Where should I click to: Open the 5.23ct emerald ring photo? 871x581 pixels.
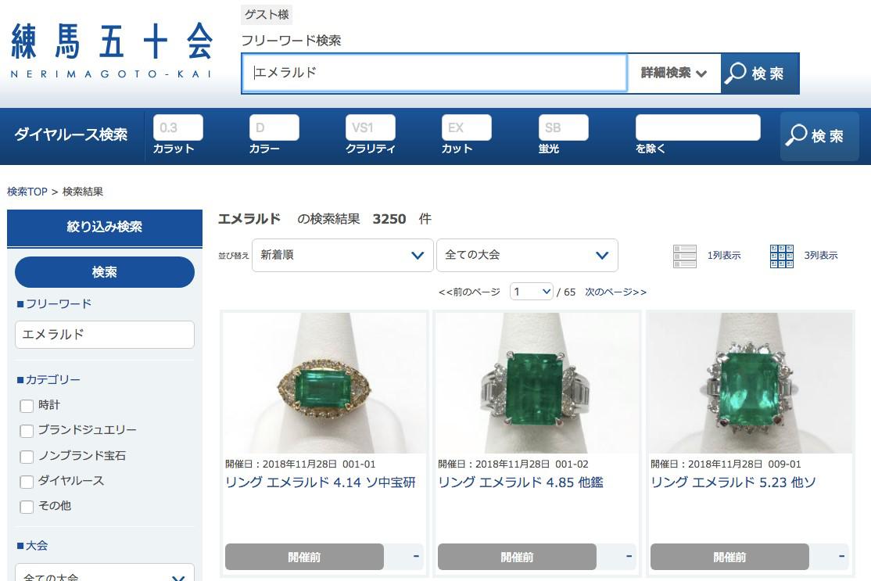(x=750, y=383)
